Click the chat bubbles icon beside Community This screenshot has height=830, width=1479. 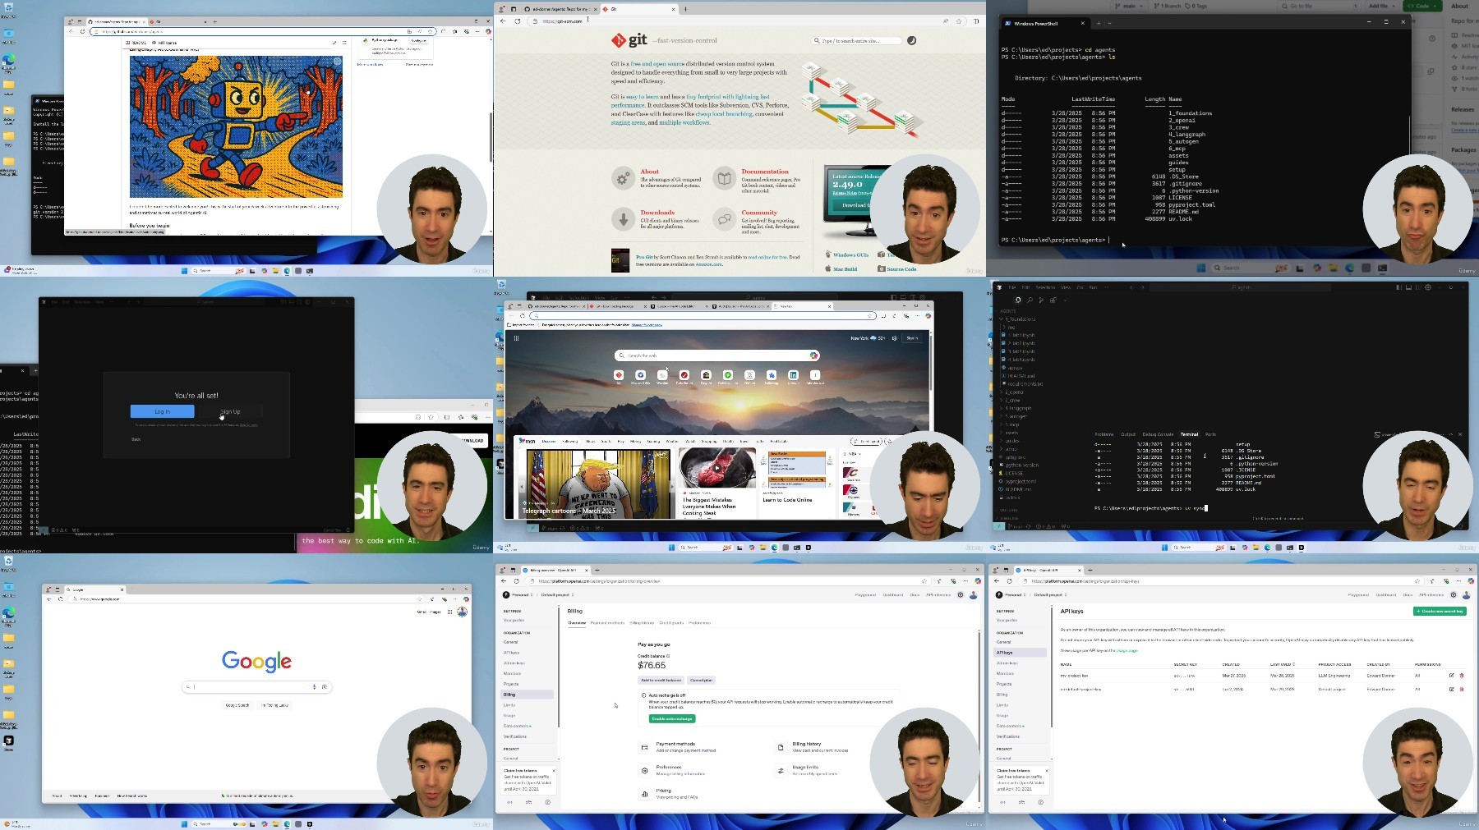click(x=724, y=218)
